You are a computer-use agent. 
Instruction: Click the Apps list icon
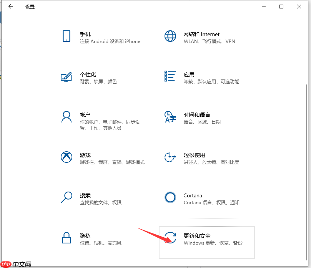170,77
